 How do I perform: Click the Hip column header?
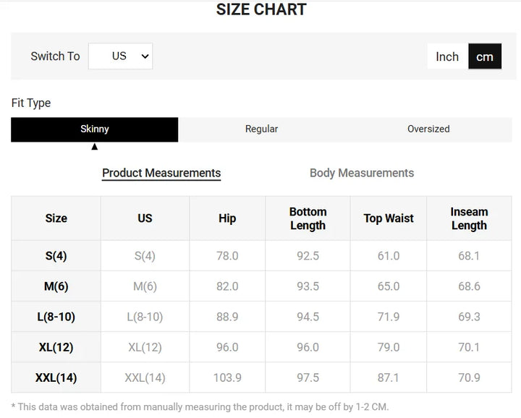coord(227,218)
